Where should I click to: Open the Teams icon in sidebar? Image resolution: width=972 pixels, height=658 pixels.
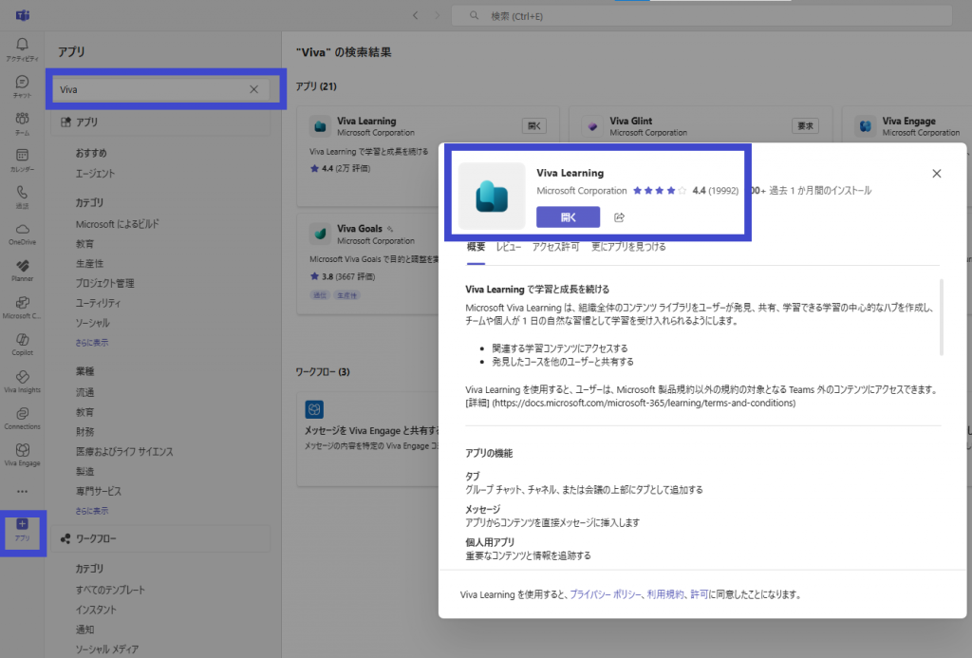point(22,122)
